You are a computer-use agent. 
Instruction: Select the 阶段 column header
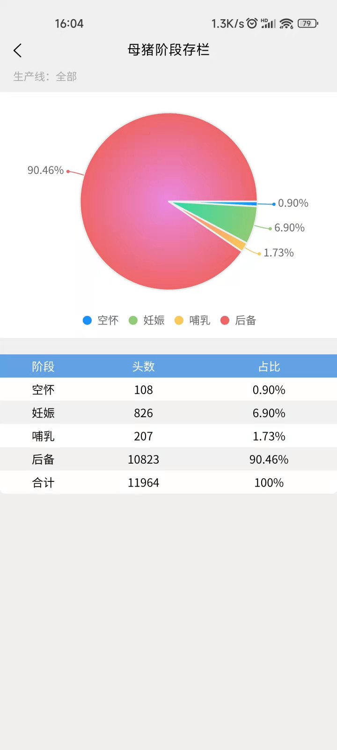click(43, 366)
